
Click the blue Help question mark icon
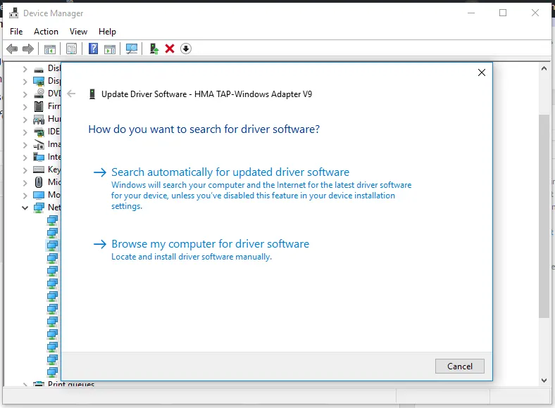pyautogui.click(x=93, y=49)
